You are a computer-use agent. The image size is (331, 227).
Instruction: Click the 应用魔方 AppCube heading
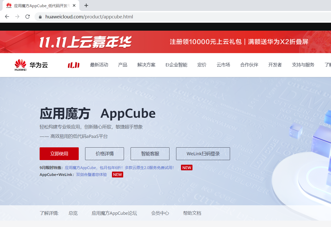pos(98,114)
